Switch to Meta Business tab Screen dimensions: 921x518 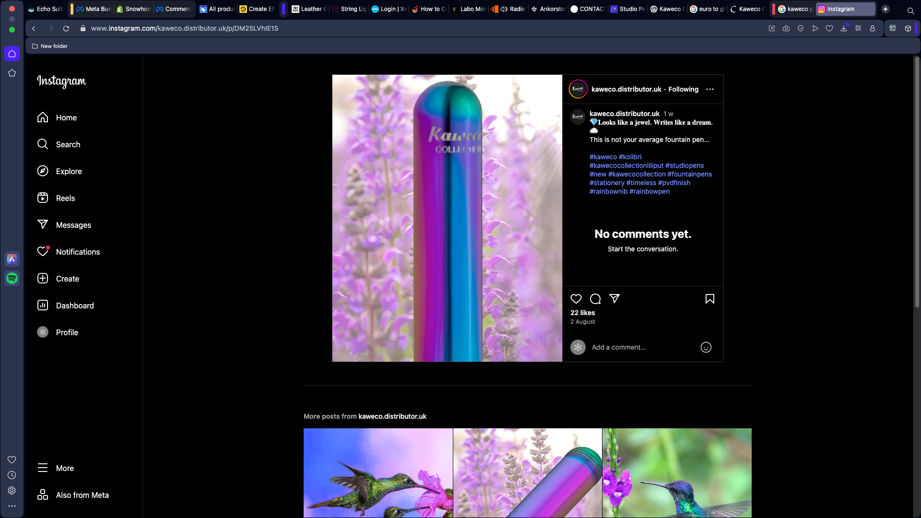(94, 9)
